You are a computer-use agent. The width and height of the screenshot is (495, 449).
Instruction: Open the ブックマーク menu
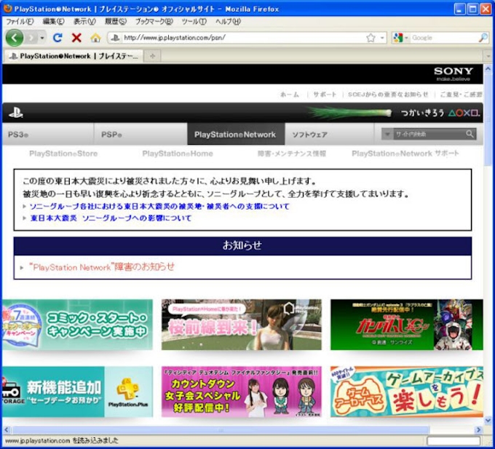(x=154, y=22)
